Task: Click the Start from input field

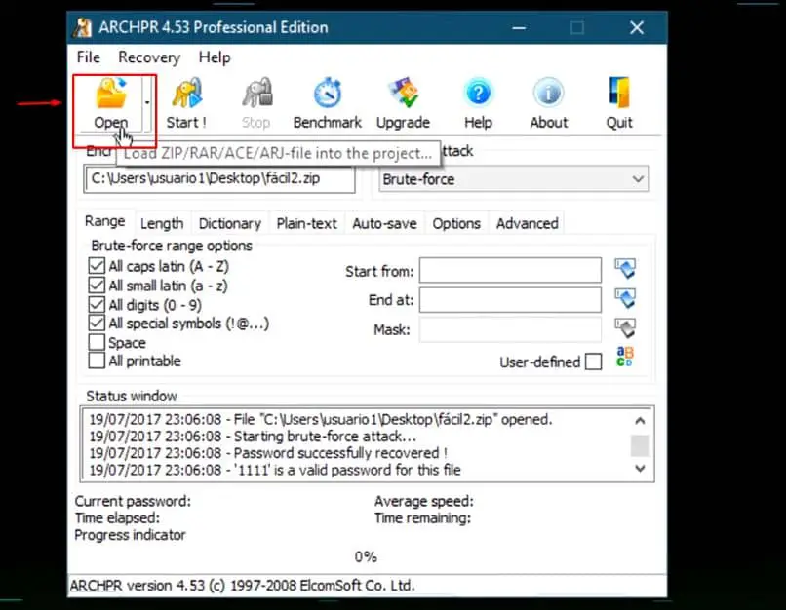Action: point(510,271)
